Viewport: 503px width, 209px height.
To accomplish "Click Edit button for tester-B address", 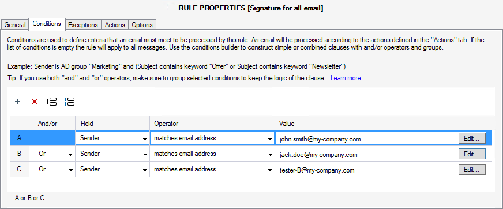I will [x=472, y=170].
